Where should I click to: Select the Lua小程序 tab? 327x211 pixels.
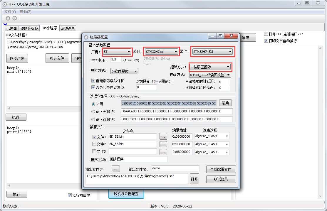coord(49,28)
